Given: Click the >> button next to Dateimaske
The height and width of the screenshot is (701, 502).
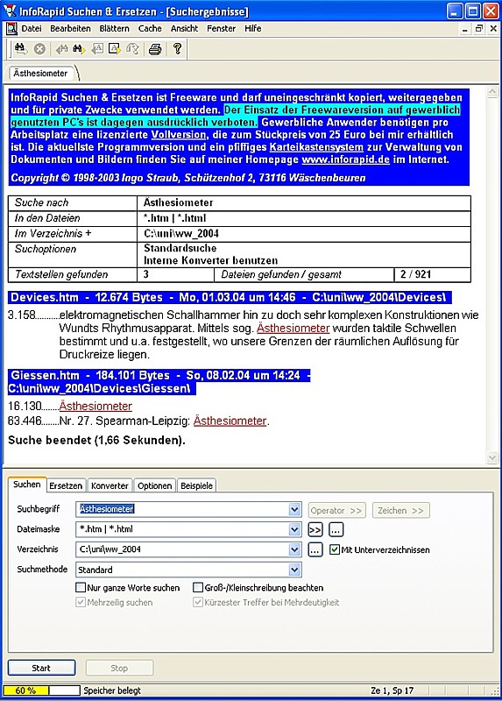Looking at the screenshot, I should pos(315,530).
